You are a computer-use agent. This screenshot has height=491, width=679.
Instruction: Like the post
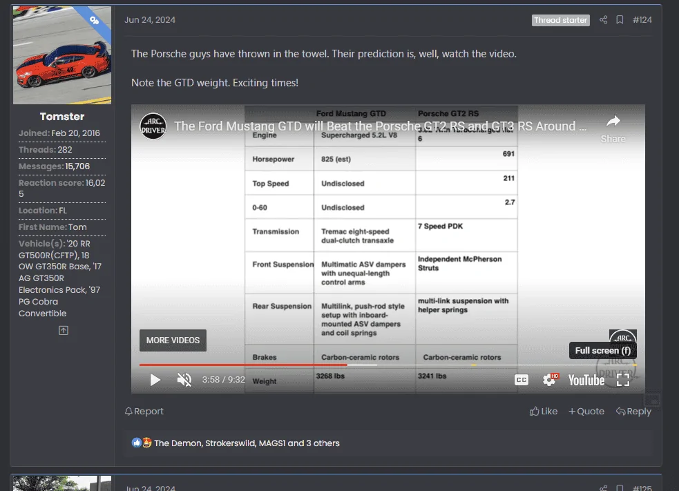[x=544, y=412]
